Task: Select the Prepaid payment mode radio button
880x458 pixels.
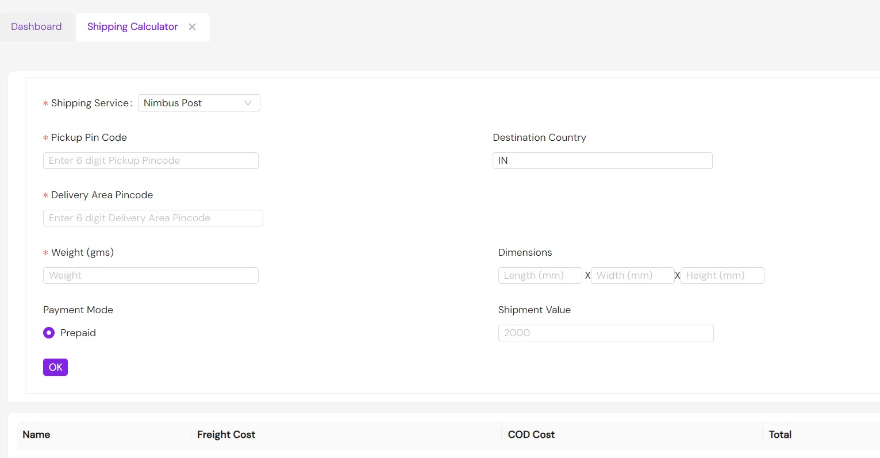Action: coord(49,333)
